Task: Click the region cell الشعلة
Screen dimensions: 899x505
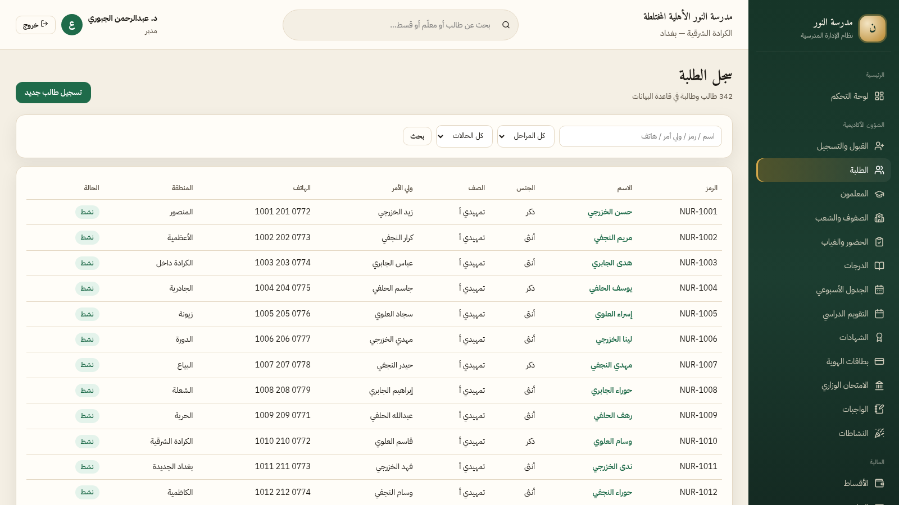Action: (183, 391)
